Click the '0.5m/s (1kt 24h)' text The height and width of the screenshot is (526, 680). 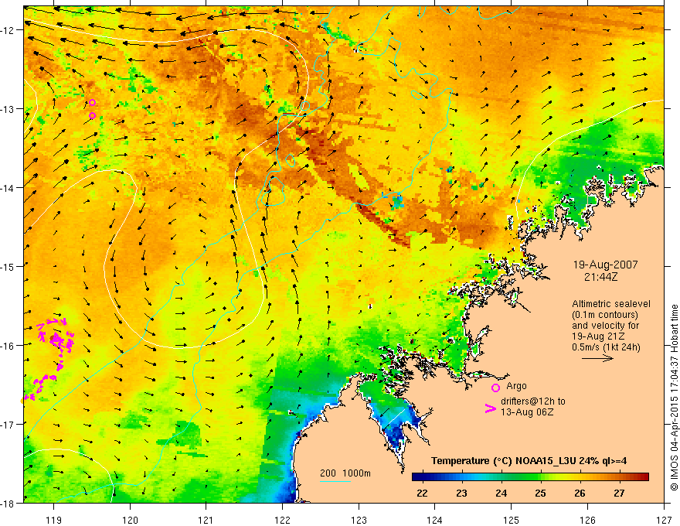(607, 347)
